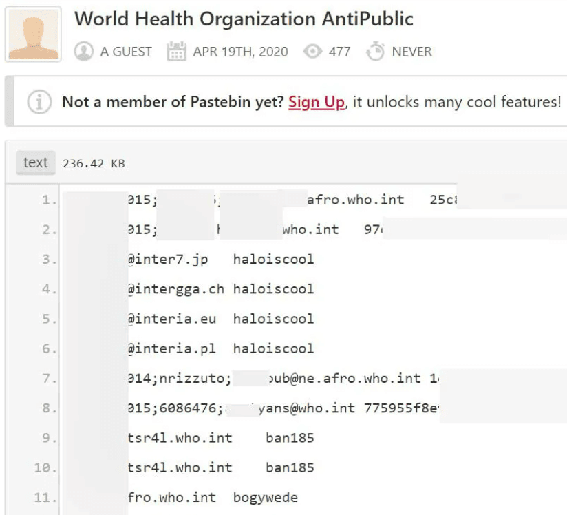Click the user profile icon beside A GUEST

(x=83, y=52)
